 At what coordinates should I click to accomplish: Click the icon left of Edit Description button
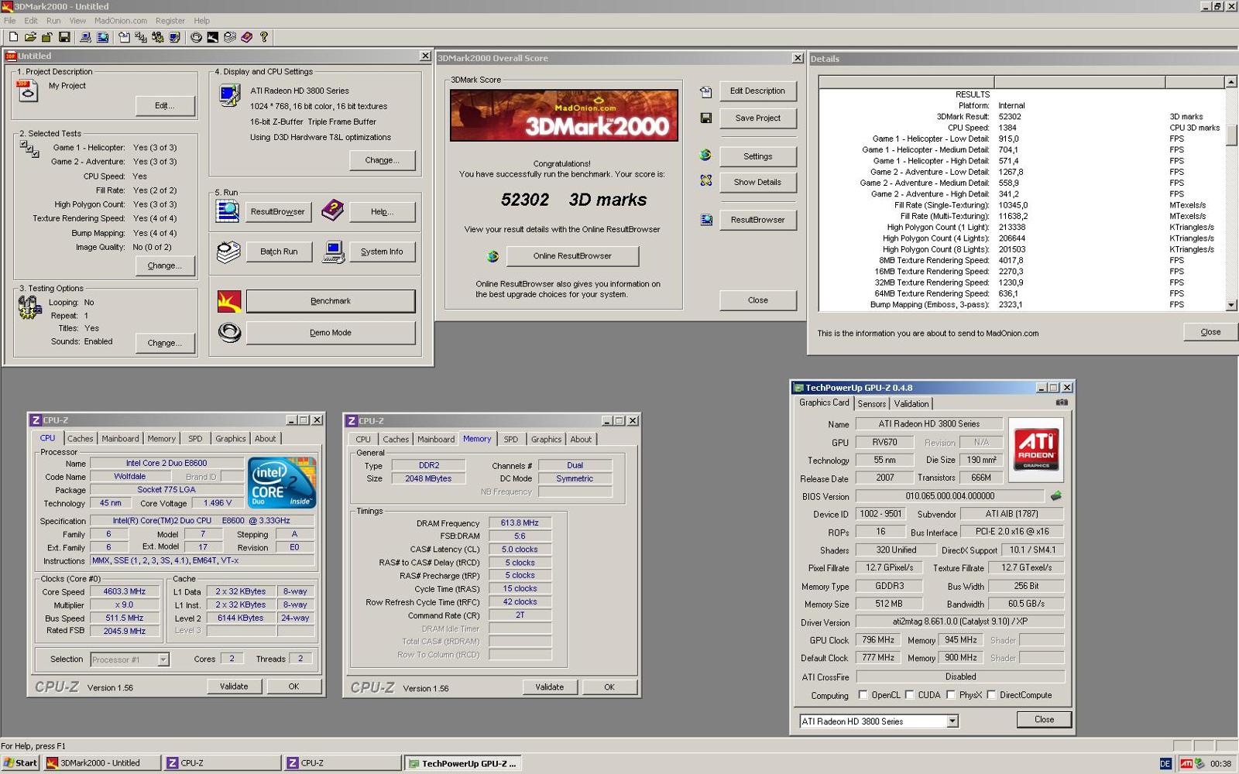[705, 92]
